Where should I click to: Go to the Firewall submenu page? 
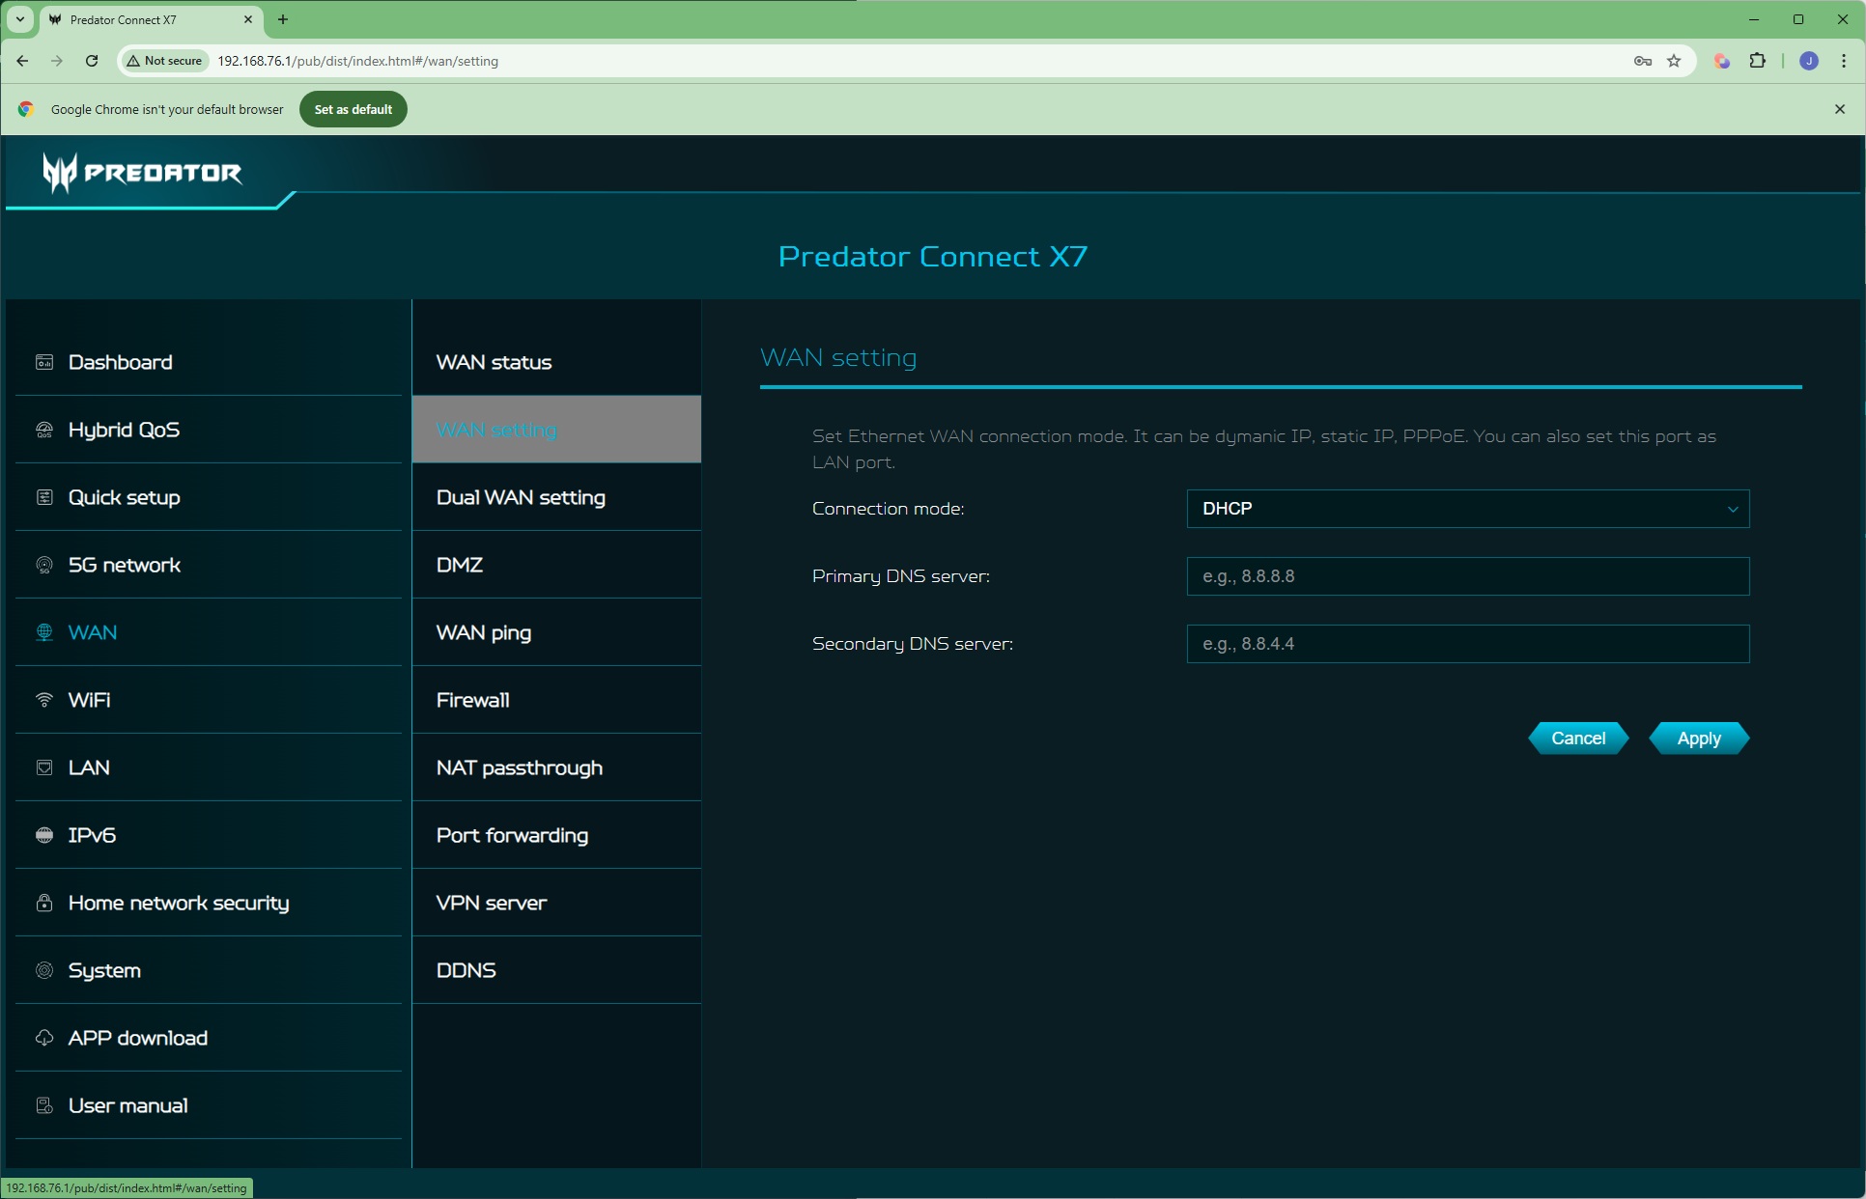point(472,700)
